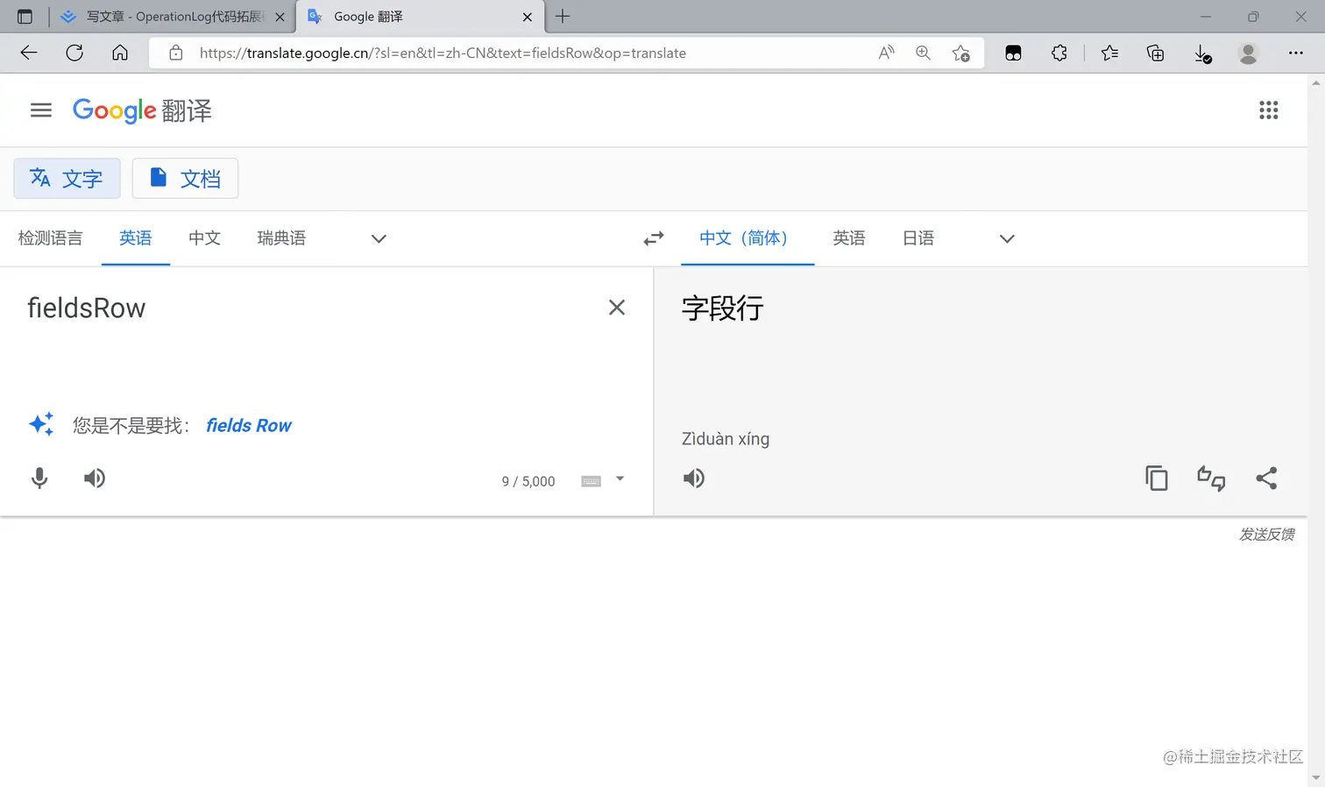
Task: Swap source and target languages
Action: coord(654,238)
